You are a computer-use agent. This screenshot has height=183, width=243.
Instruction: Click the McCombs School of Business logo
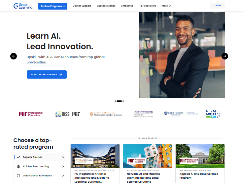[x=106, y=114]
